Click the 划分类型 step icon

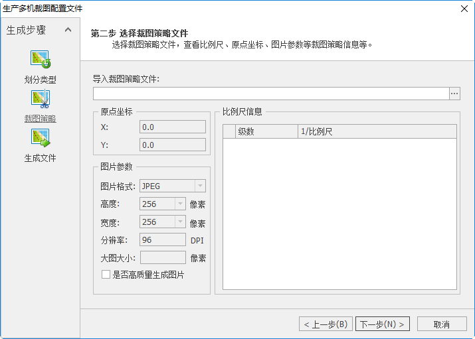click(x=40, y=60)
